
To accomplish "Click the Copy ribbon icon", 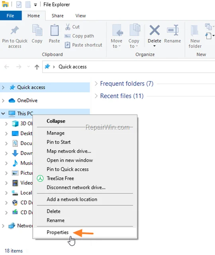I will (37, 30).
